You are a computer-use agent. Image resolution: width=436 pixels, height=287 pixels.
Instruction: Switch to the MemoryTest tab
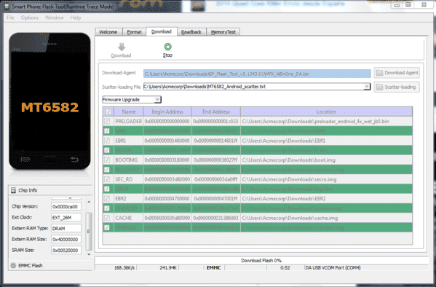(x=223, y=32)
